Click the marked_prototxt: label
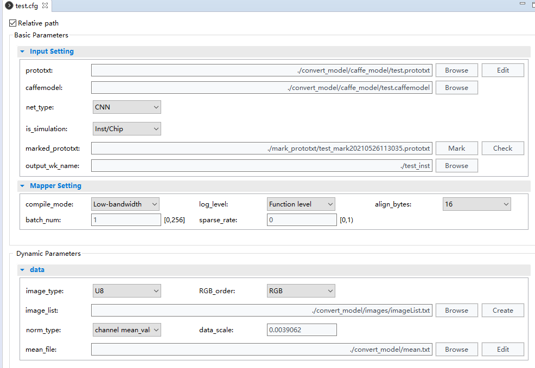Screen dimensions: 535x368 click(53, 149)
